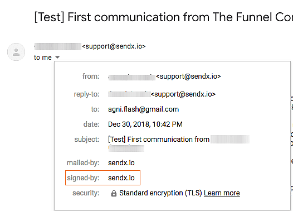This screenshot has width=293, height=211.
Task: Click the from address in details popup
Action: click(188, 76)
